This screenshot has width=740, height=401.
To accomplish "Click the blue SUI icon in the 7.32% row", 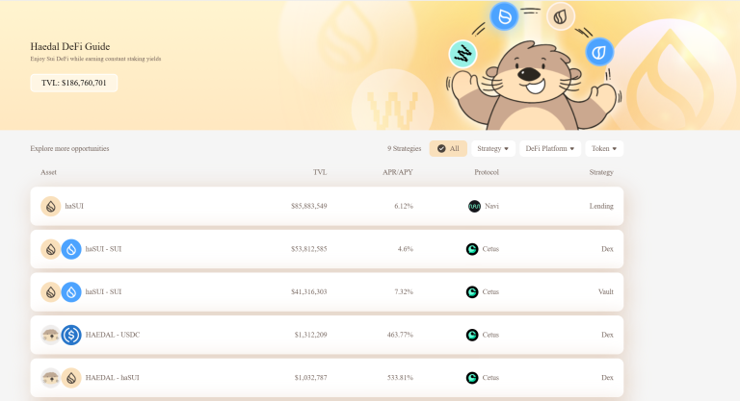I will (x=71, y=291).
